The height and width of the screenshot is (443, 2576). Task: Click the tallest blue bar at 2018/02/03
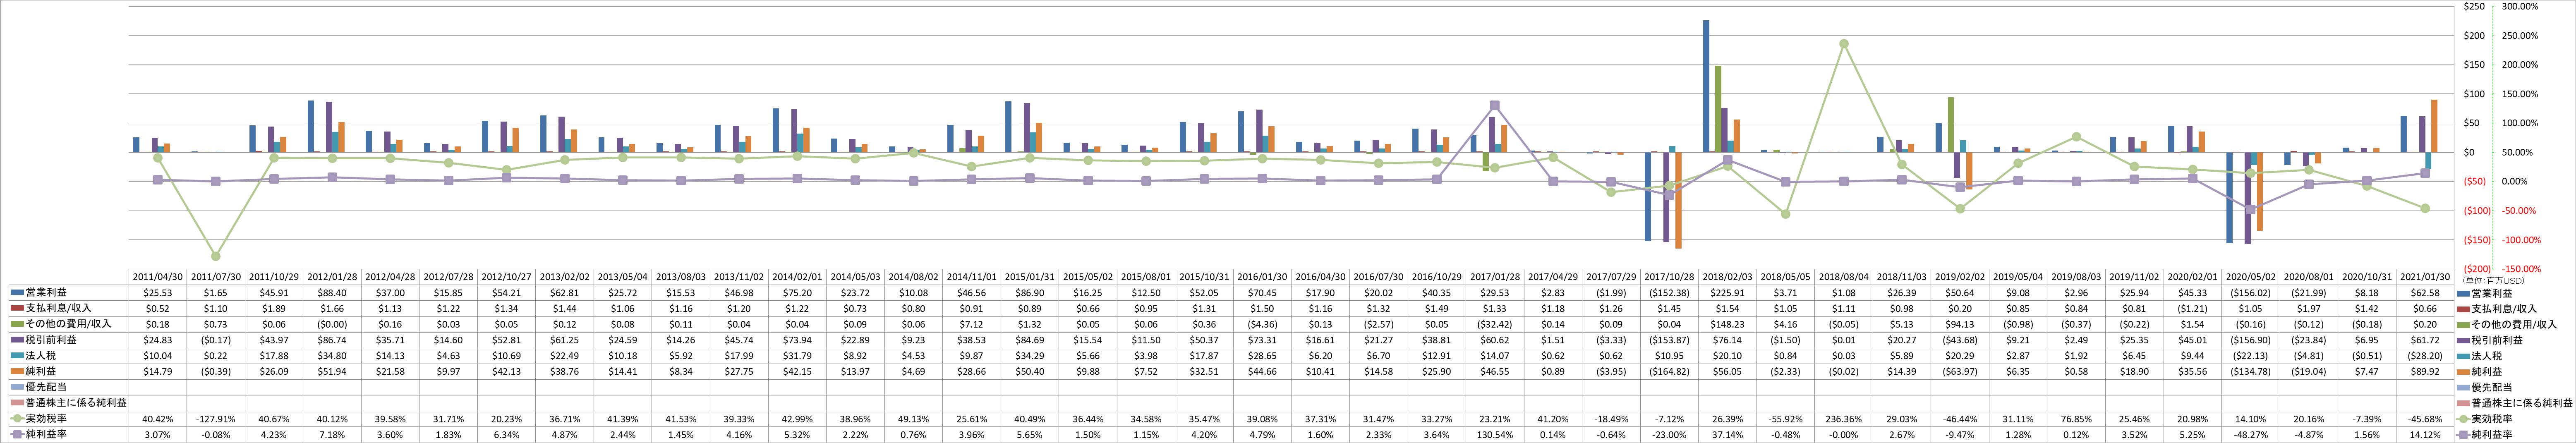click(1706, 86)
